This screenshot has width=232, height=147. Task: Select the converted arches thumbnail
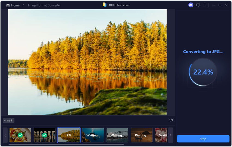click(44, 135)
